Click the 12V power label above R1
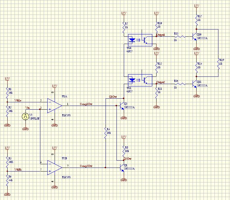The image size is (230, 200). coord(7,78)
